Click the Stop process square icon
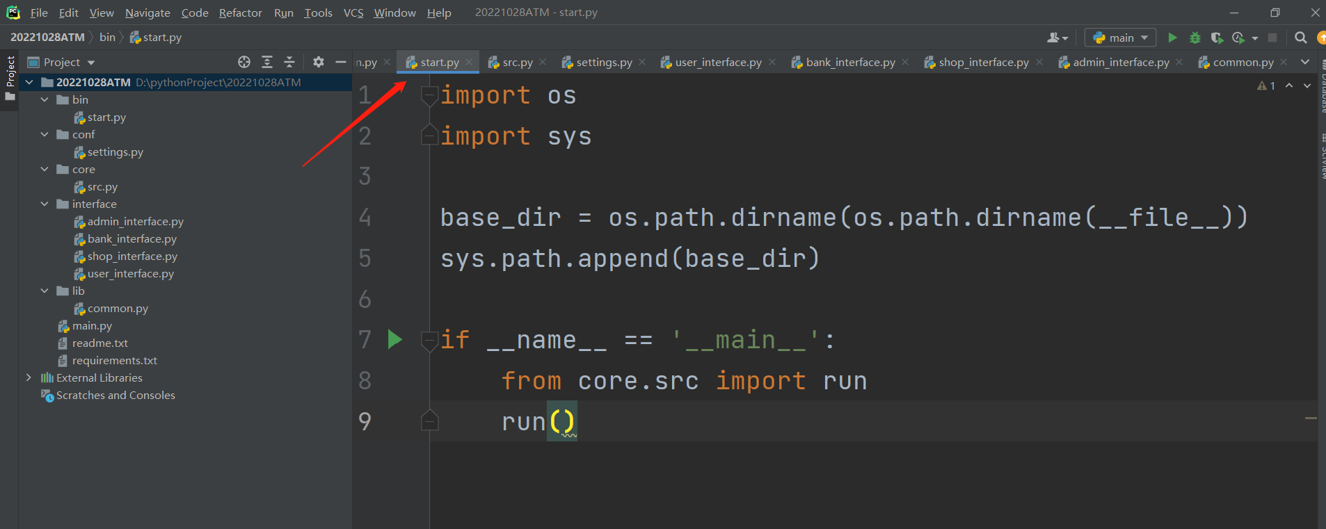Image resolution: width=1326 pixels, height=529 pixels. click(x=1272, y=38)
